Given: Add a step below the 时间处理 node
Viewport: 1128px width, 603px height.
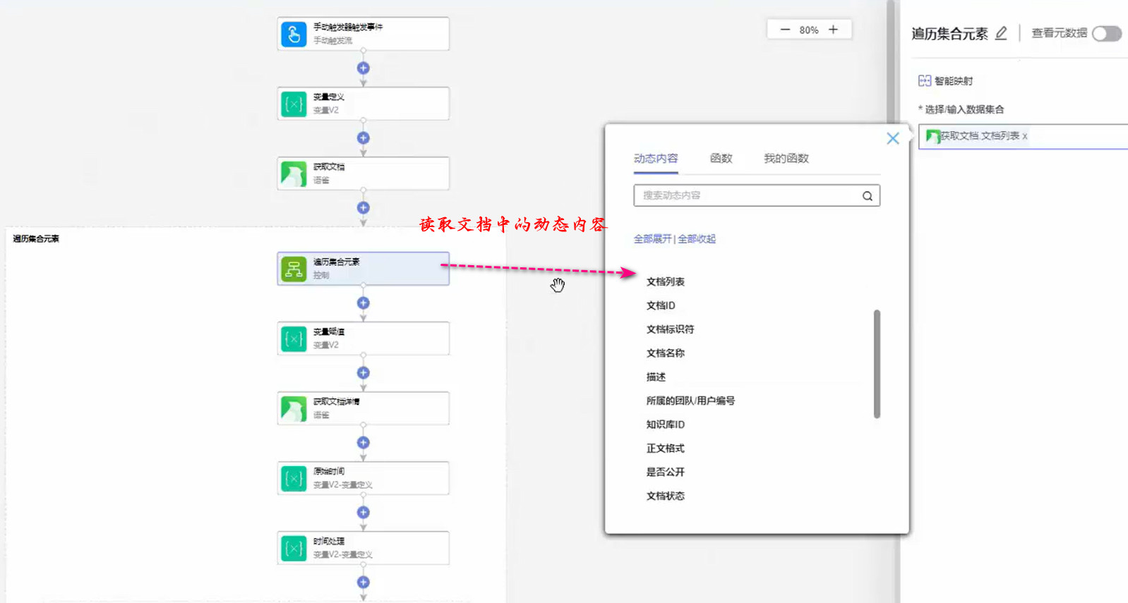Looking at the screenshot, I should 364,583.
